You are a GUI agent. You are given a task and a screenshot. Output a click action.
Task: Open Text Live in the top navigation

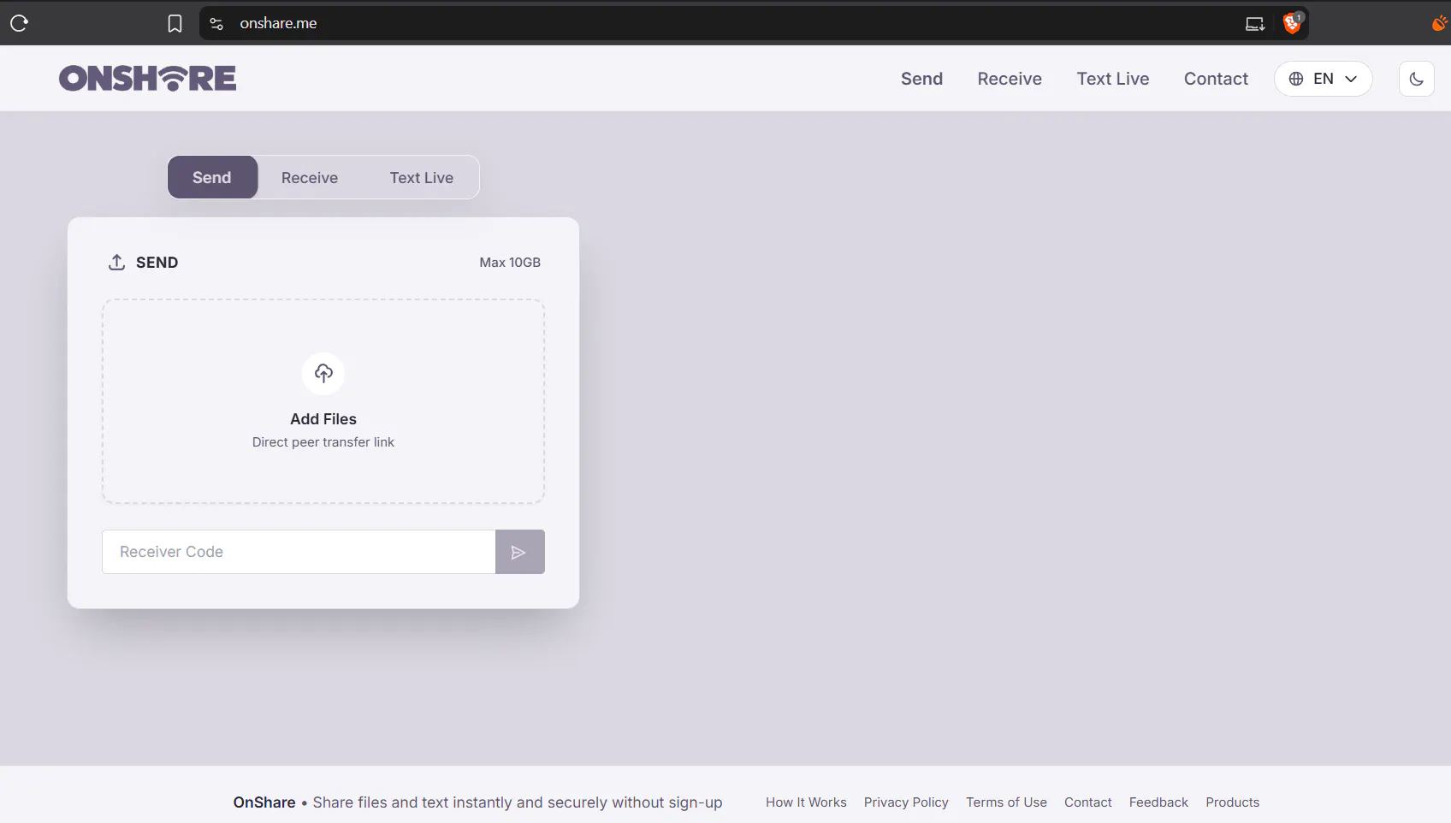click(x=1112, y=79)
